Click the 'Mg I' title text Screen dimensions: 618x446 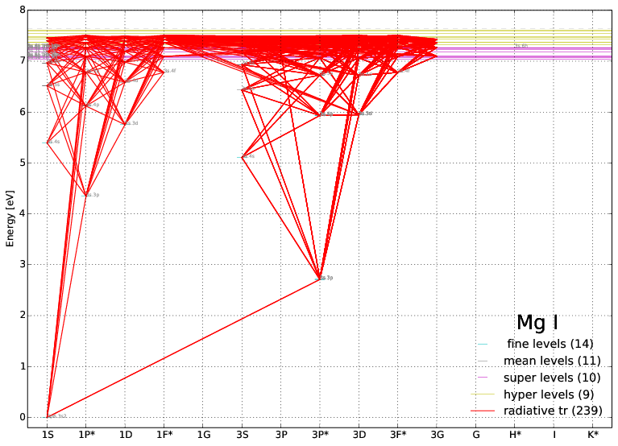[x=537, y=323]
